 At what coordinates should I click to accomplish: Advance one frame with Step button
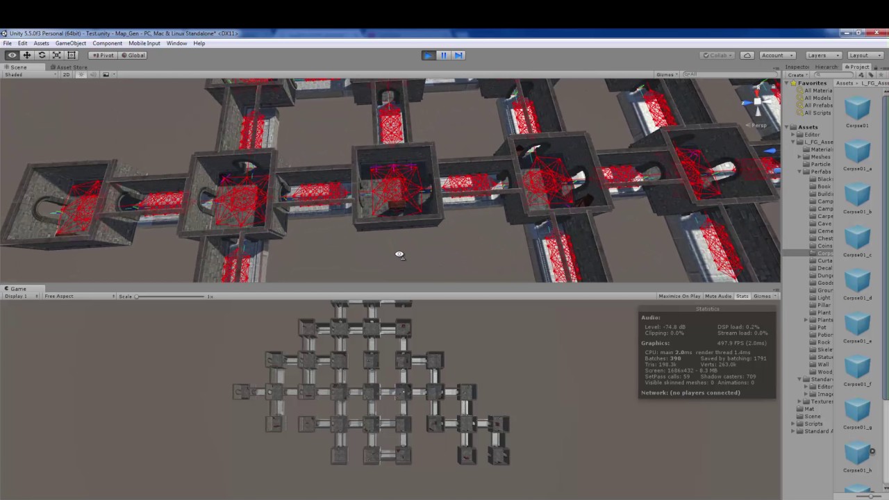point(458,55)
